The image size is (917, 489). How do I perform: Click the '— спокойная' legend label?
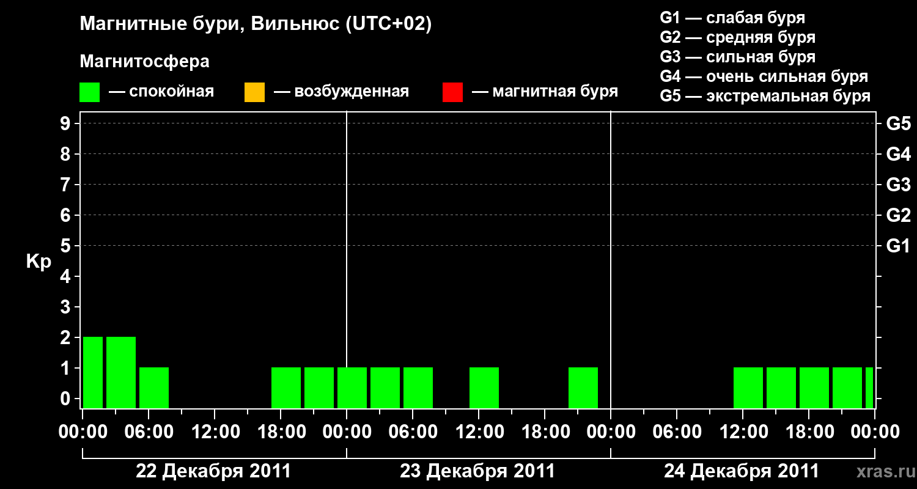click(x=161, y=92)
